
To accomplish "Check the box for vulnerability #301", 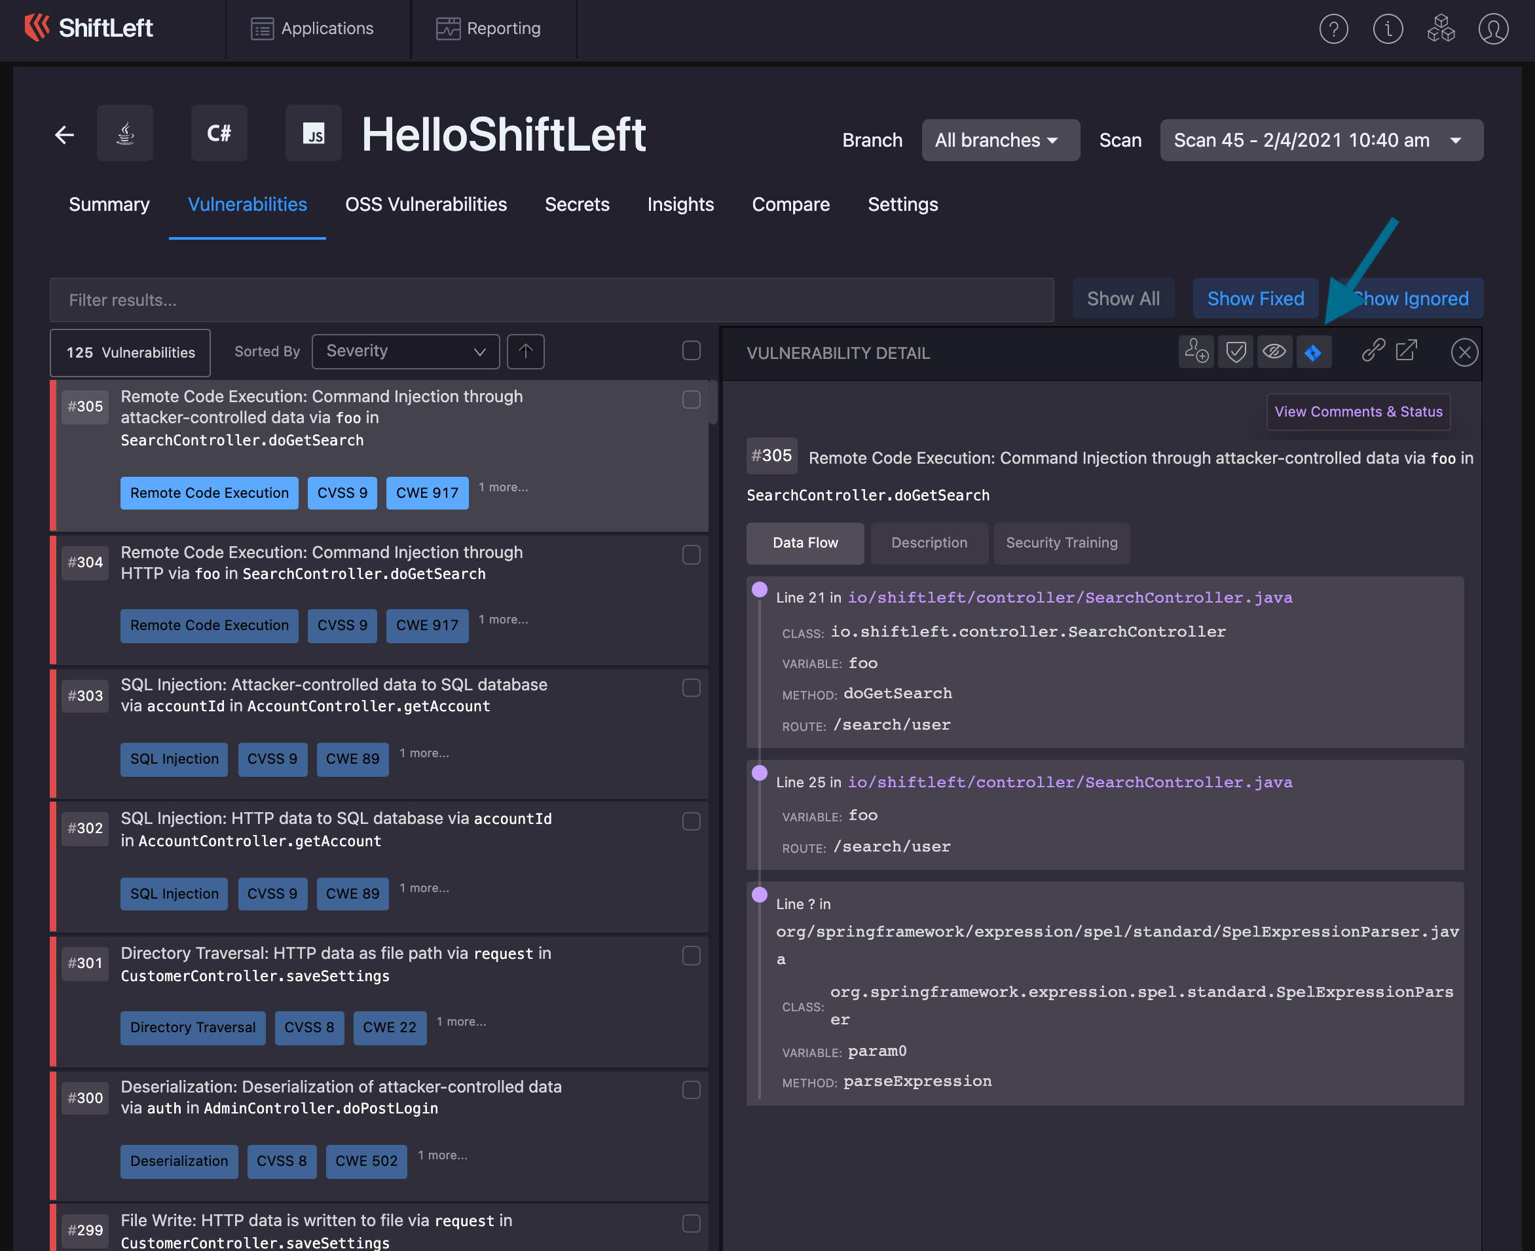I will point(691,956).
